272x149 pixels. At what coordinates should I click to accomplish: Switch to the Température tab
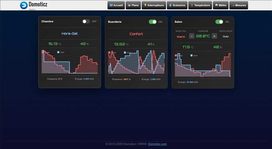[x=200, y=5]
